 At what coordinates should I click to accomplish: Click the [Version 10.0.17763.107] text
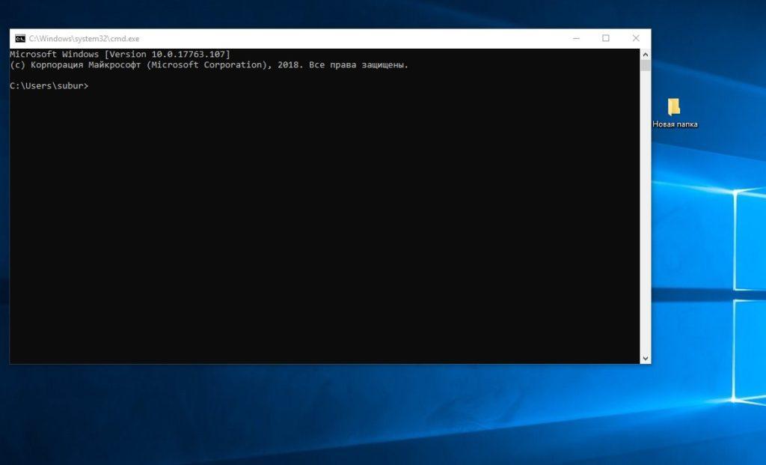click(x=167, y=55)
